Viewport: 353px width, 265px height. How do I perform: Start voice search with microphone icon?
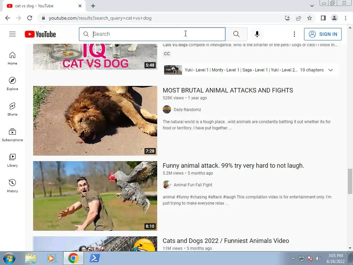point(257,34)
